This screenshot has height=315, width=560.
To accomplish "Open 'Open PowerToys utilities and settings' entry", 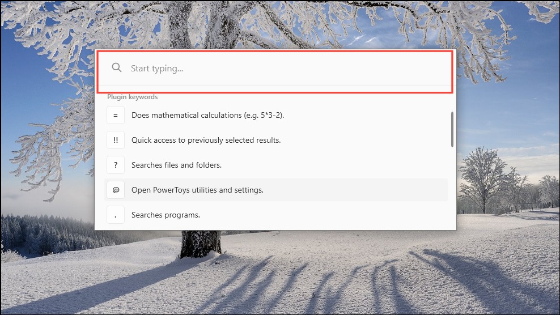I will [x=276, y=190].
